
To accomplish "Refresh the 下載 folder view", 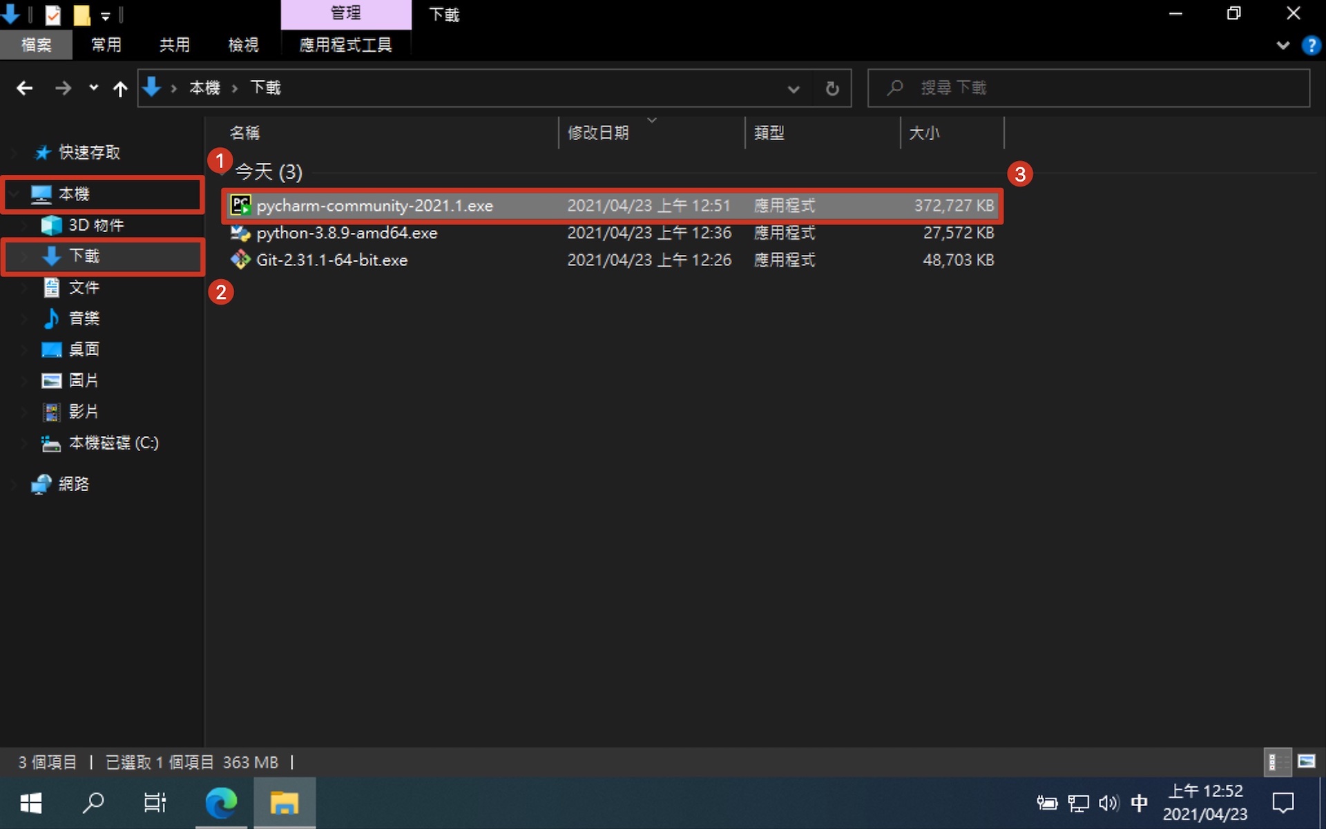I will 832,88.
